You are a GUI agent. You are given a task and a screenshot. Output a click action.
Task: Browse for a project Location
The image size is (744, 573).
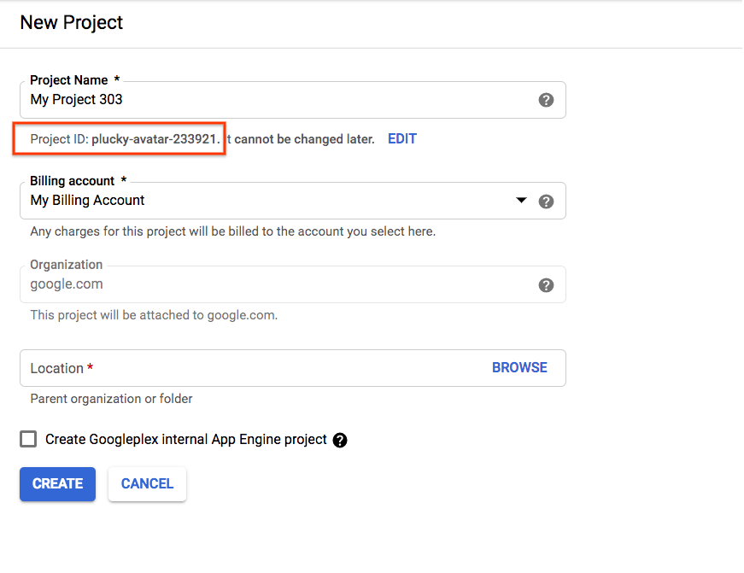(x=519, y=367)
